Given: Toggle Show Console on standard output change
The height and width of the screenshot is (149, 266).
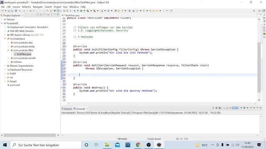Looking at the screenshot, I should pyautogui.click(x=234, y=108).
